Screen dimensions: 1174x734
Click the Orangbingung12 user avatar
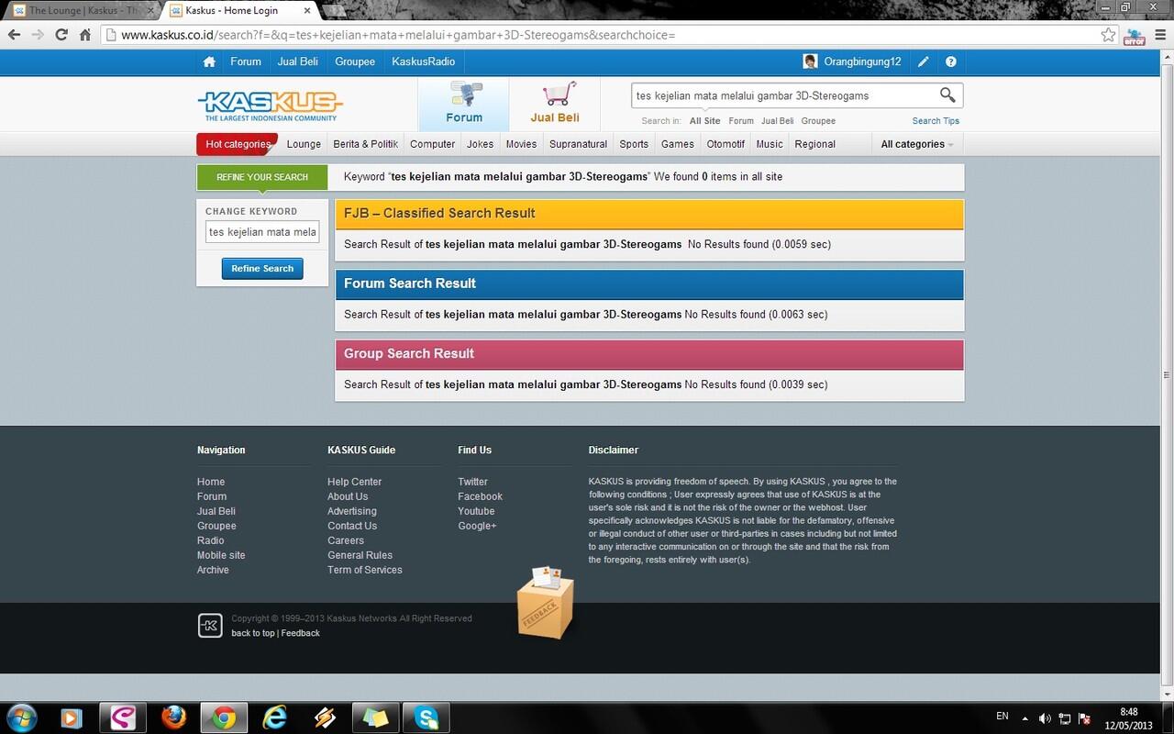pos(811,61)
